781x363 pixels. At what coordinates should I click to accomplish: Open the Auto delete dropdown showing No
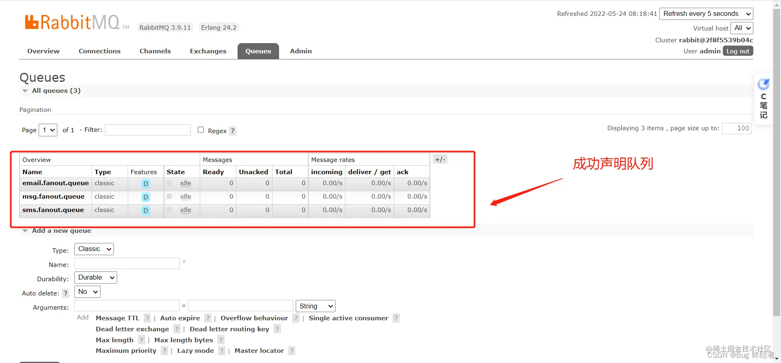[87, 292]
